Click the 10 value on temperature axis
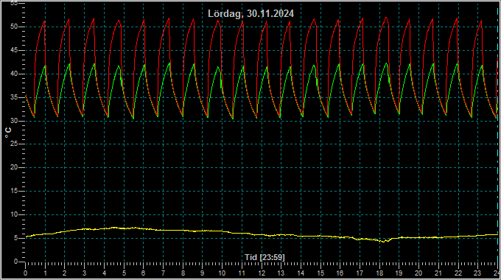Viewport: 501px width, 280px height. click(14, 214)
